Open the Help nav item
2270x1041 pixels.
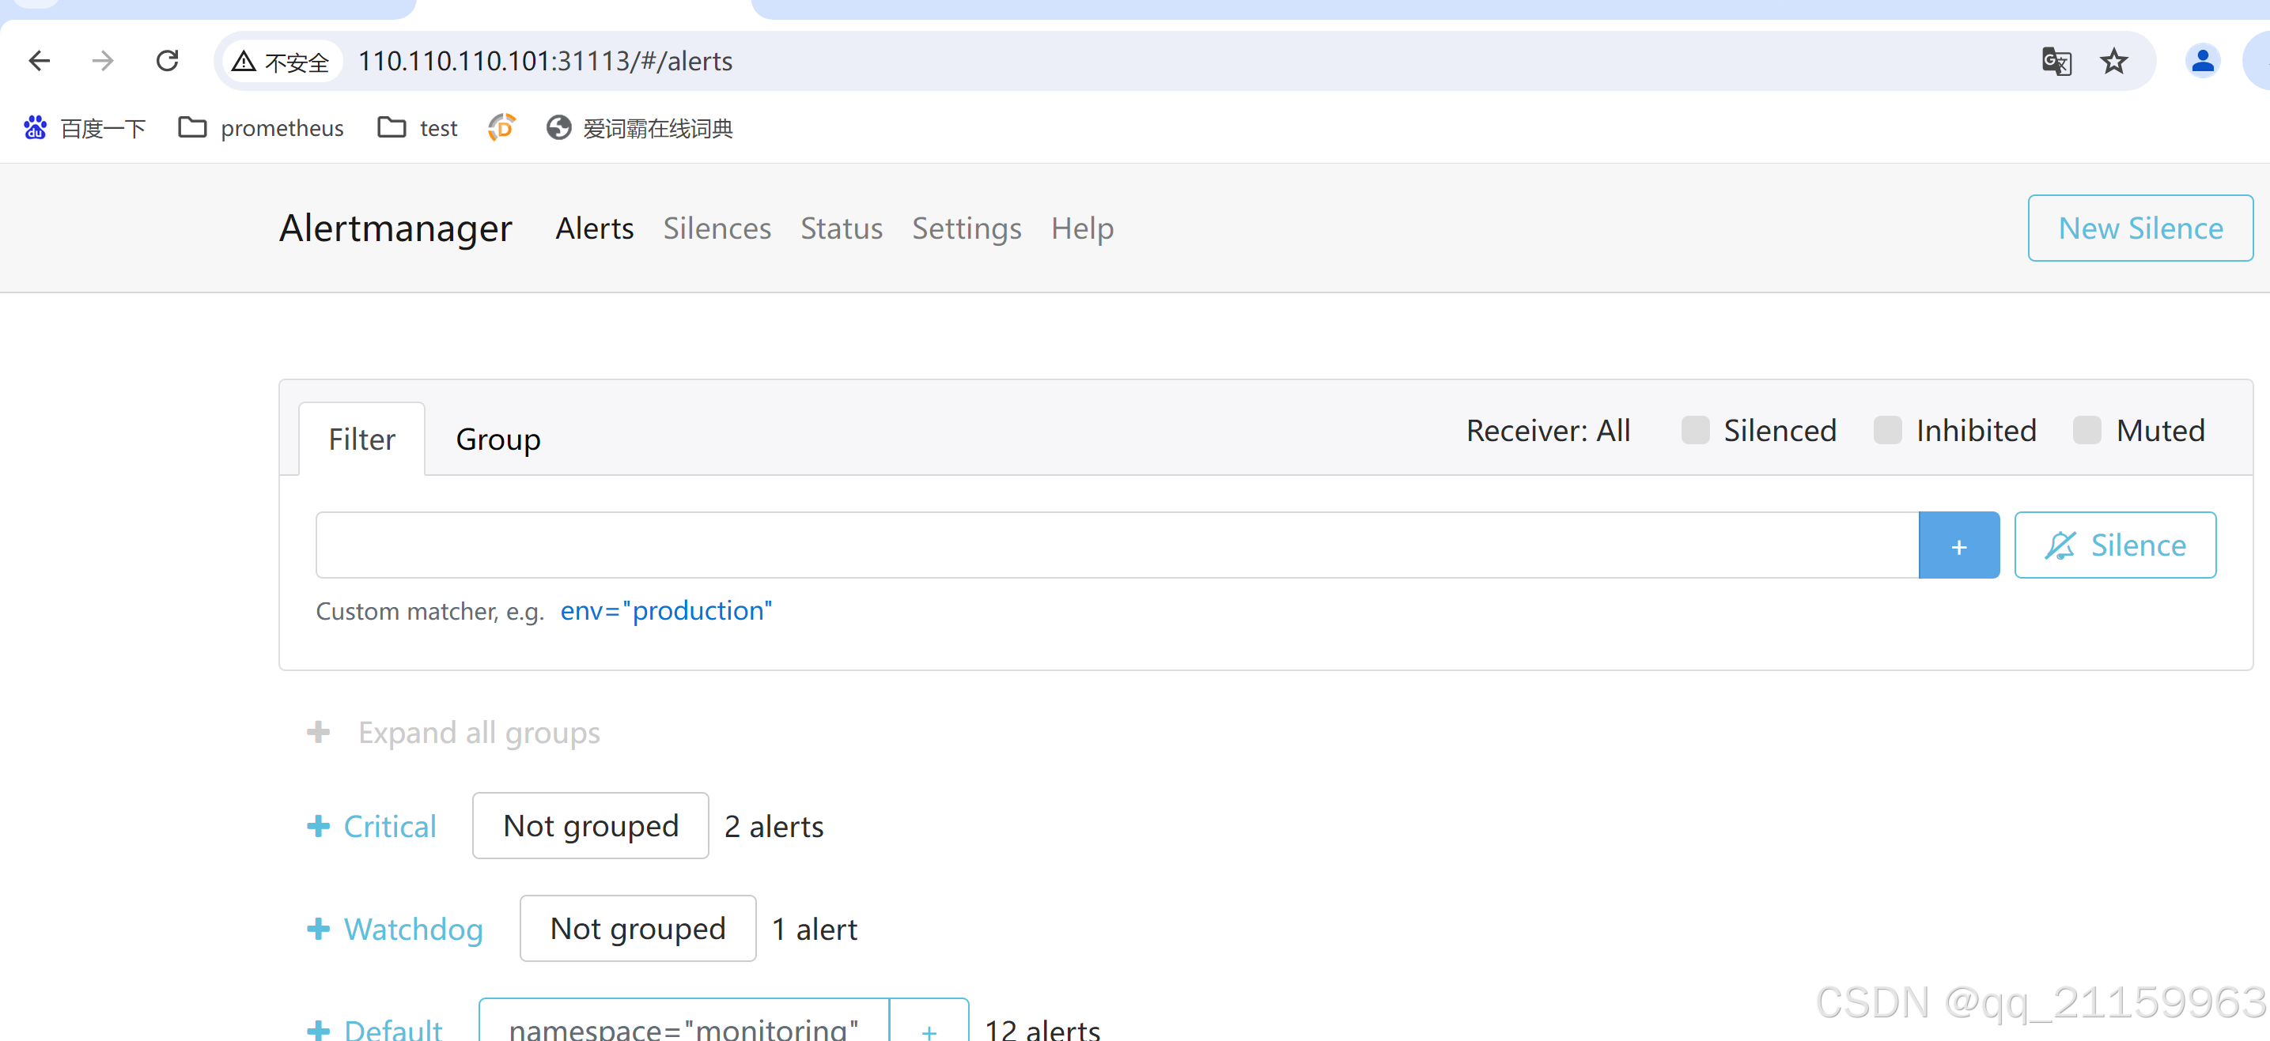tap(1081, 228)
